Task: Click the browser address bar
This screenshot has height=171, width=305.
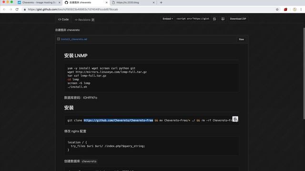Action: pos(148,9)
